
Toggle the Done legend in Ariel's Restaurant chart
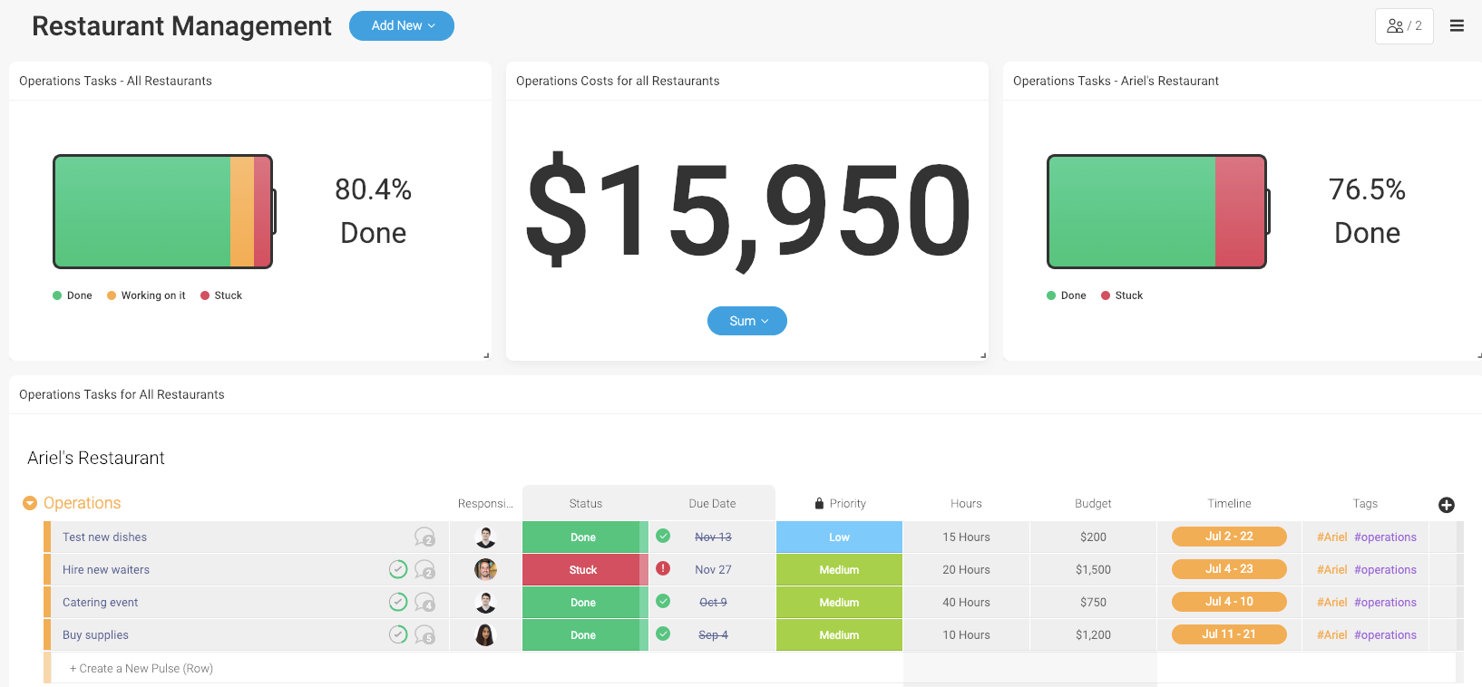coord(1066,295)
